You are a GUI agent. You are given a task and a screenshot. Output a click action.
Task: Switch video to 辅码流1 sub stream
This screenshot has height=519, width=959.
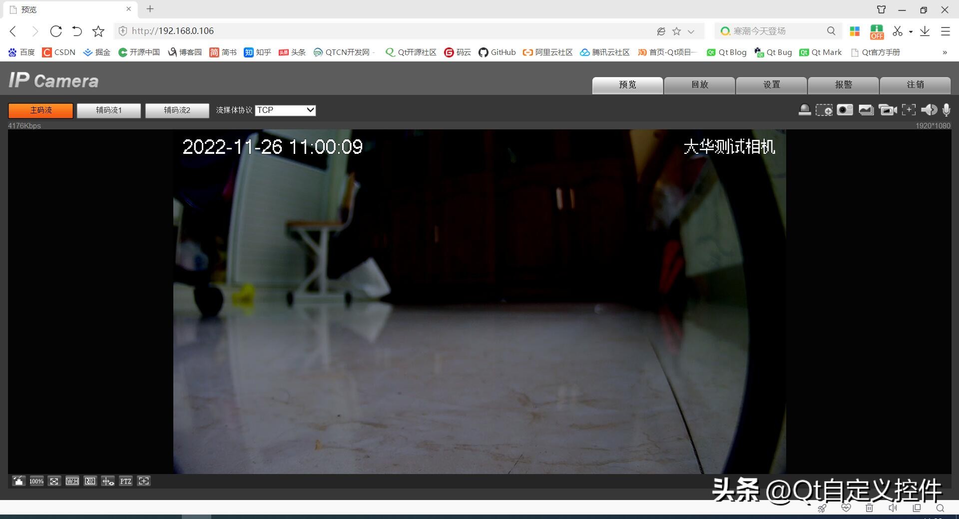pos(109,110)
